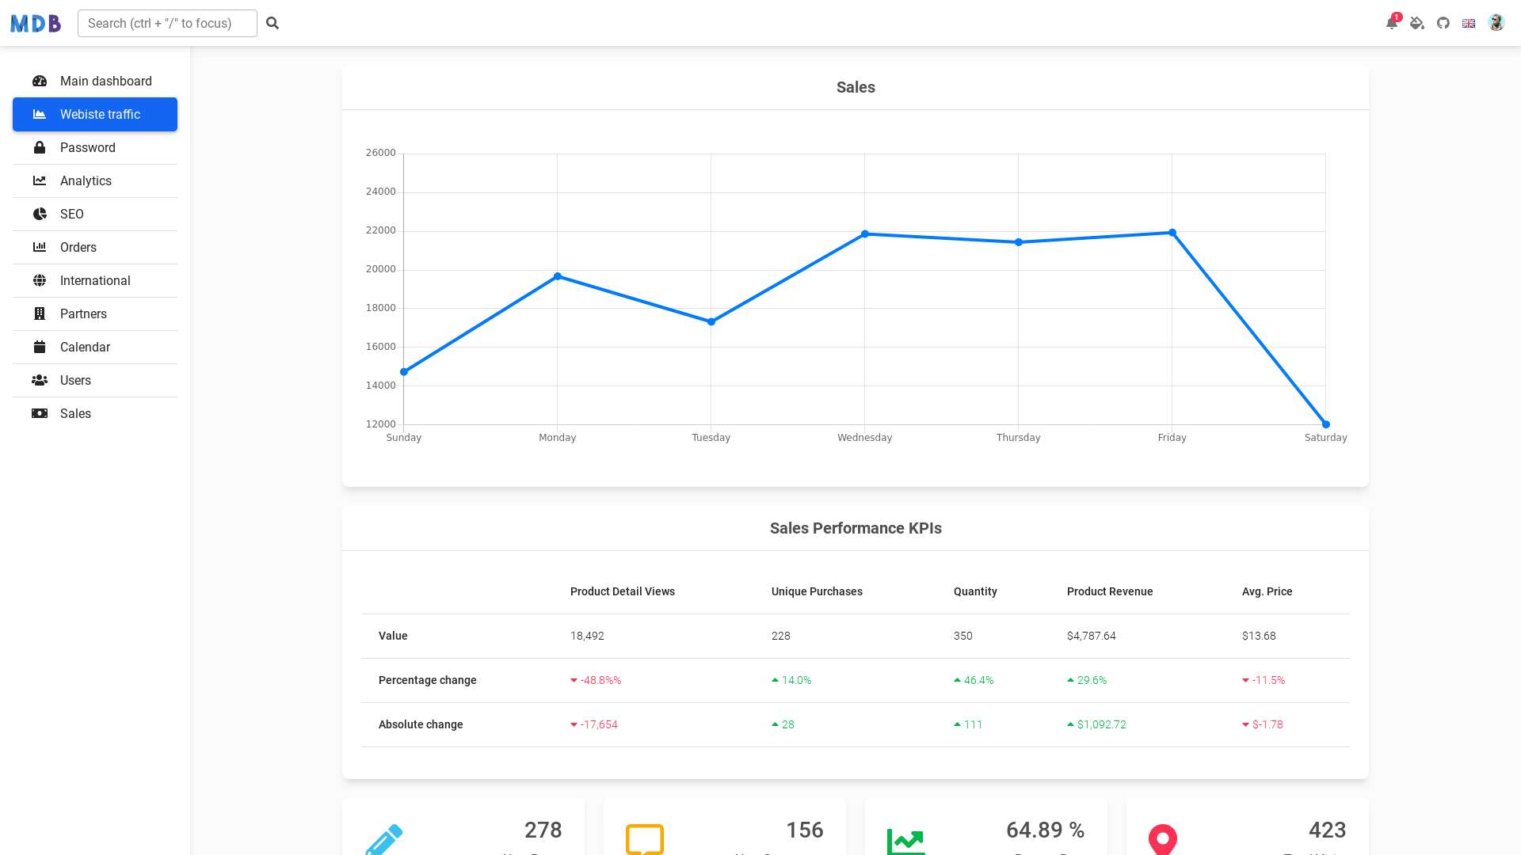Screen dimensions: 1521x855
Task: Focus the search input field
Action: point(167,23)
